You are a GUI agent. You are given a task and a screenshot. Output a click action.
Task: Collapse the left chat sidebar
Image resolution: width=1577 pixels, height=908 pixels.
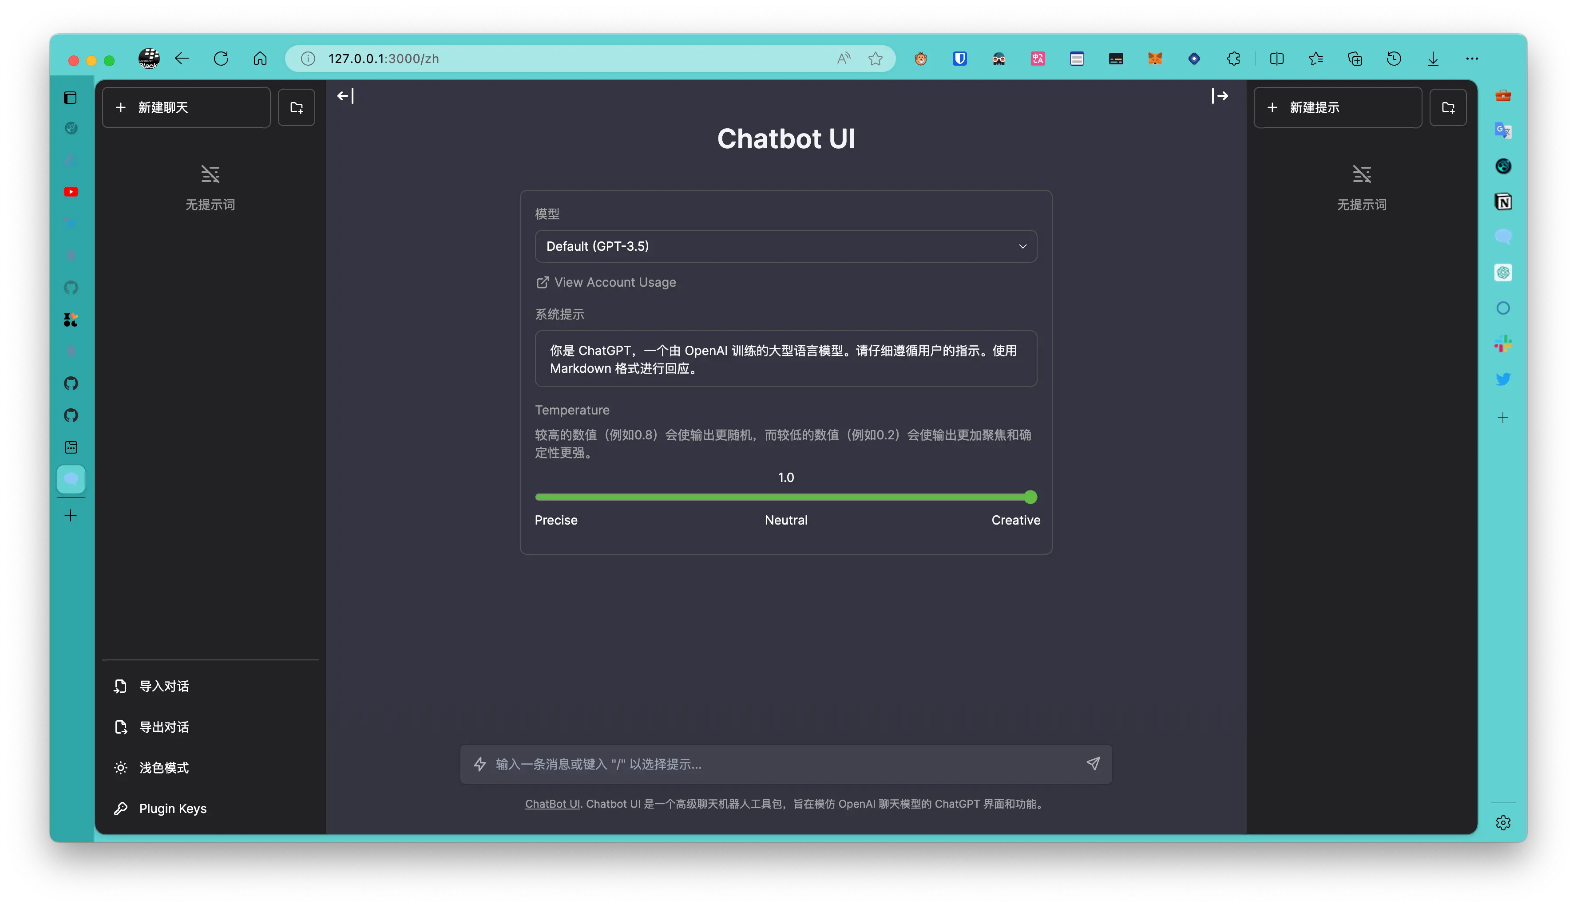coord(345,96)
